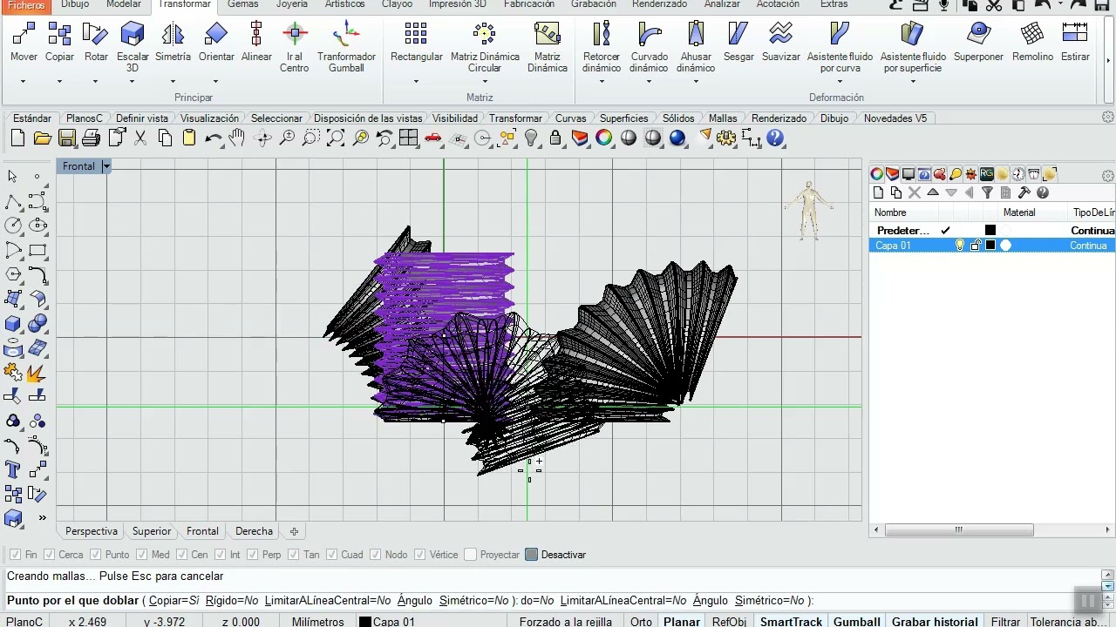Select the Sesgar shear tool
Screen dimensions: 1116x627
tap(738, 42)
